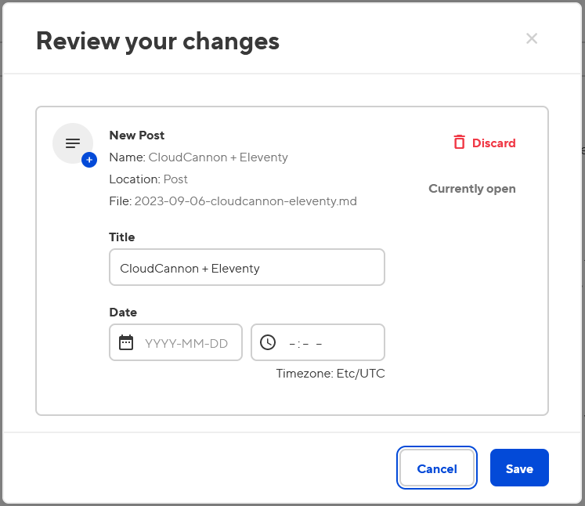The height and width of the screenshot is (506, 585).
Task: Click the calendar icon in Date field
Action: tap(126, 342)
